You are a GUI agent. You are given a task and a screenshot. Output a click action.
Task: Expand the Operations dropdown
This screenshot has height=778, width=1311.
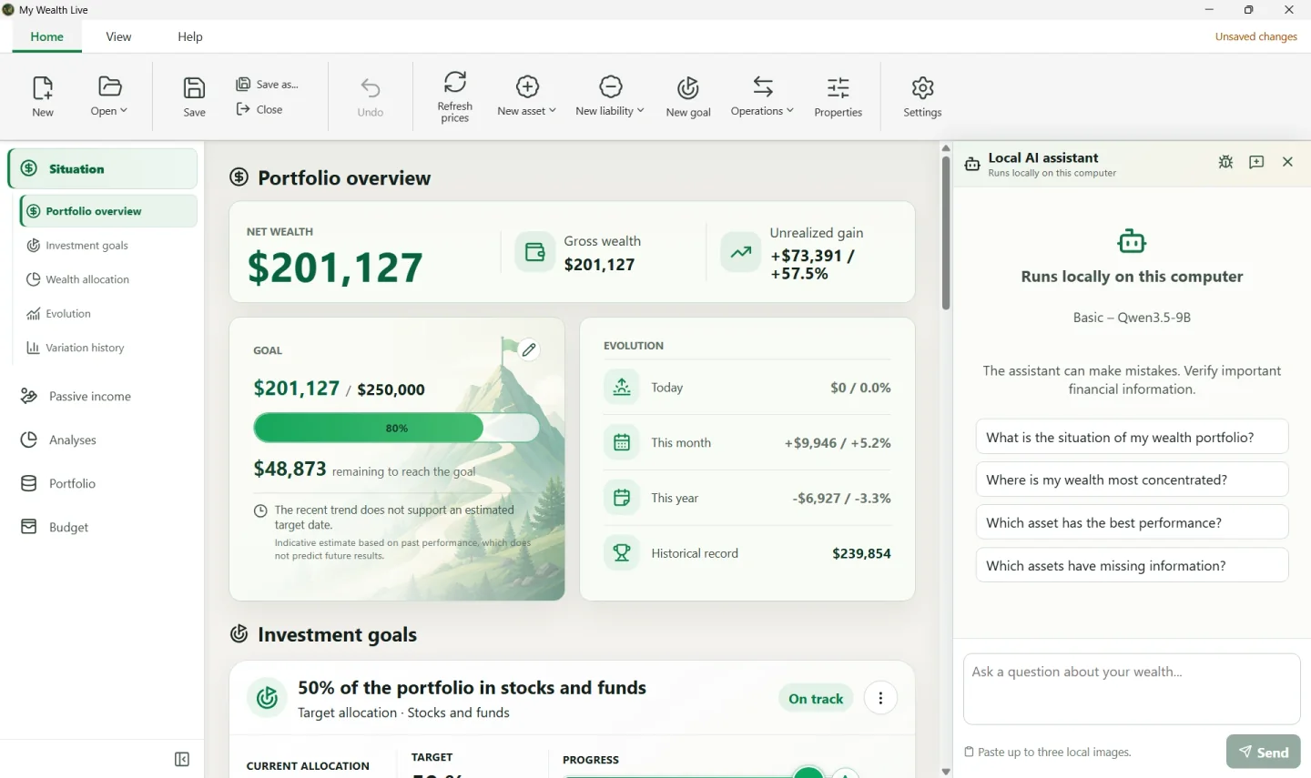pyautogui.click(x=762, y=96)
